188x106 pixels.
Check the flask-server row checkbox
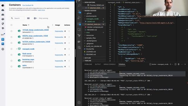point(11,55)
